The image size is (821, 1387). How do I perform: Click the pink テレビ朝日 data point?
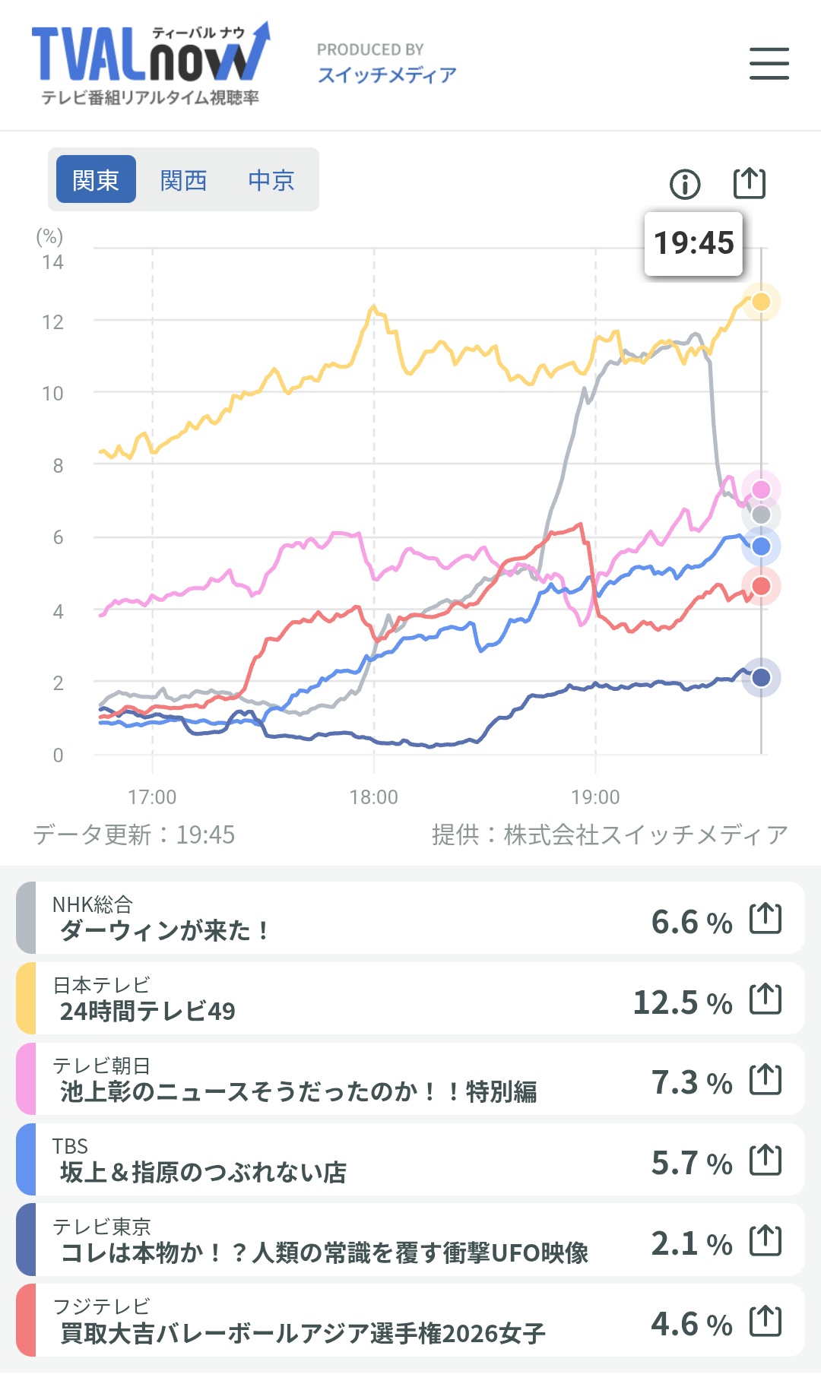coord(761,489)
